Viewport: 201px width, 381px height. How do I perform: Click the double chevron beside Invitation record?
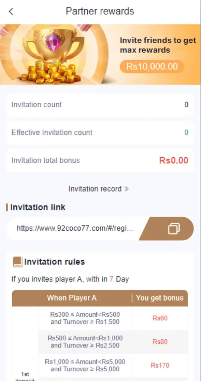click(126, 189)
